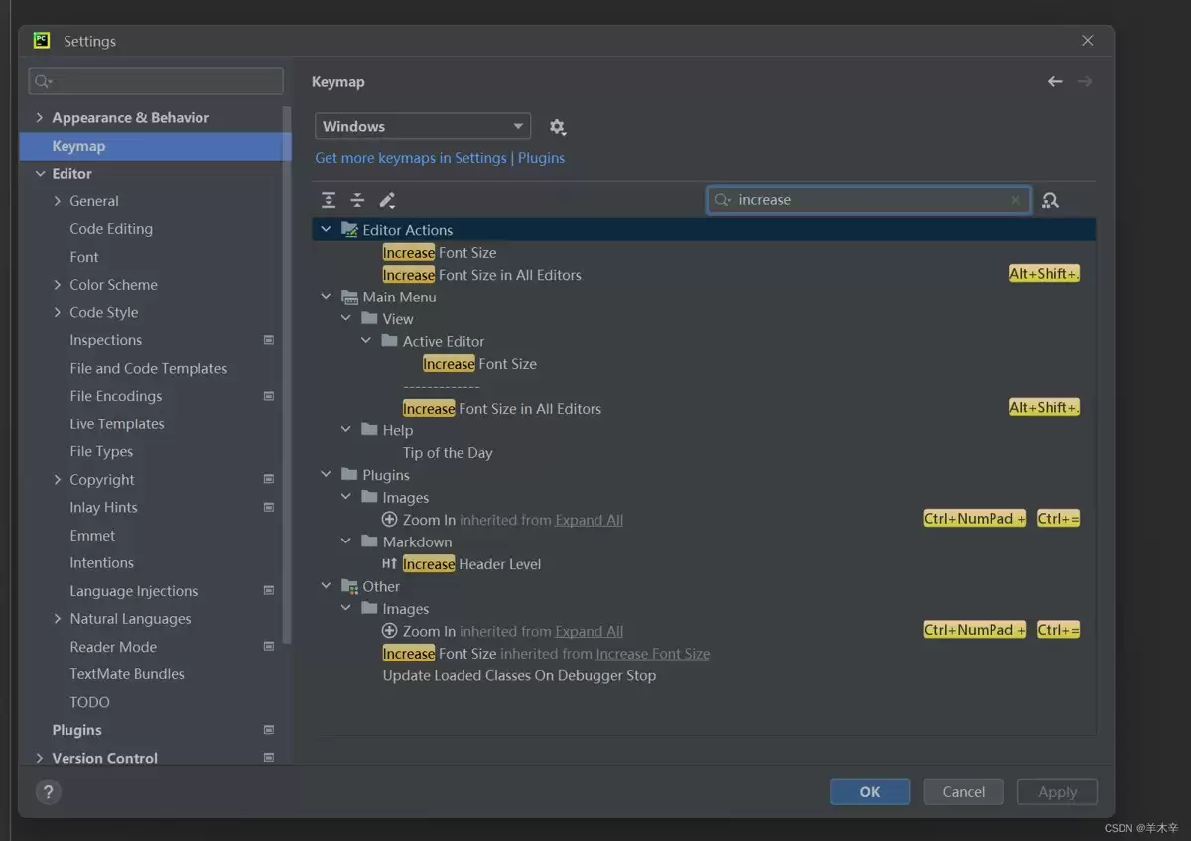The image size is (1191, 841).
Task: Click the Collapse All toolbar icon
Action: pos(357,200)
